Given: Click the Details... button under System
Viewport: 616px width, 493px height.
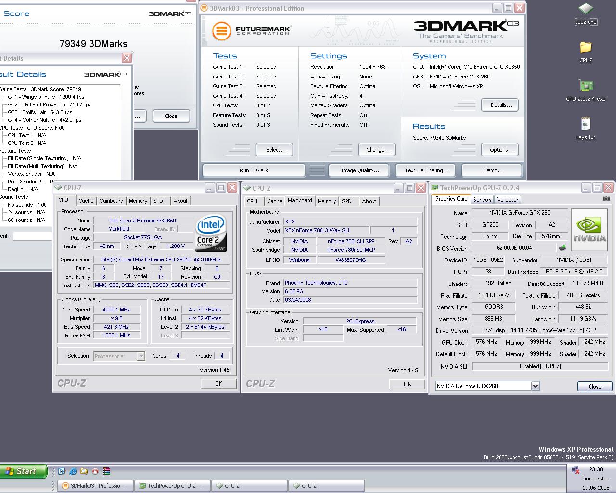Looking at the screenshot, I should coord(501,104).
